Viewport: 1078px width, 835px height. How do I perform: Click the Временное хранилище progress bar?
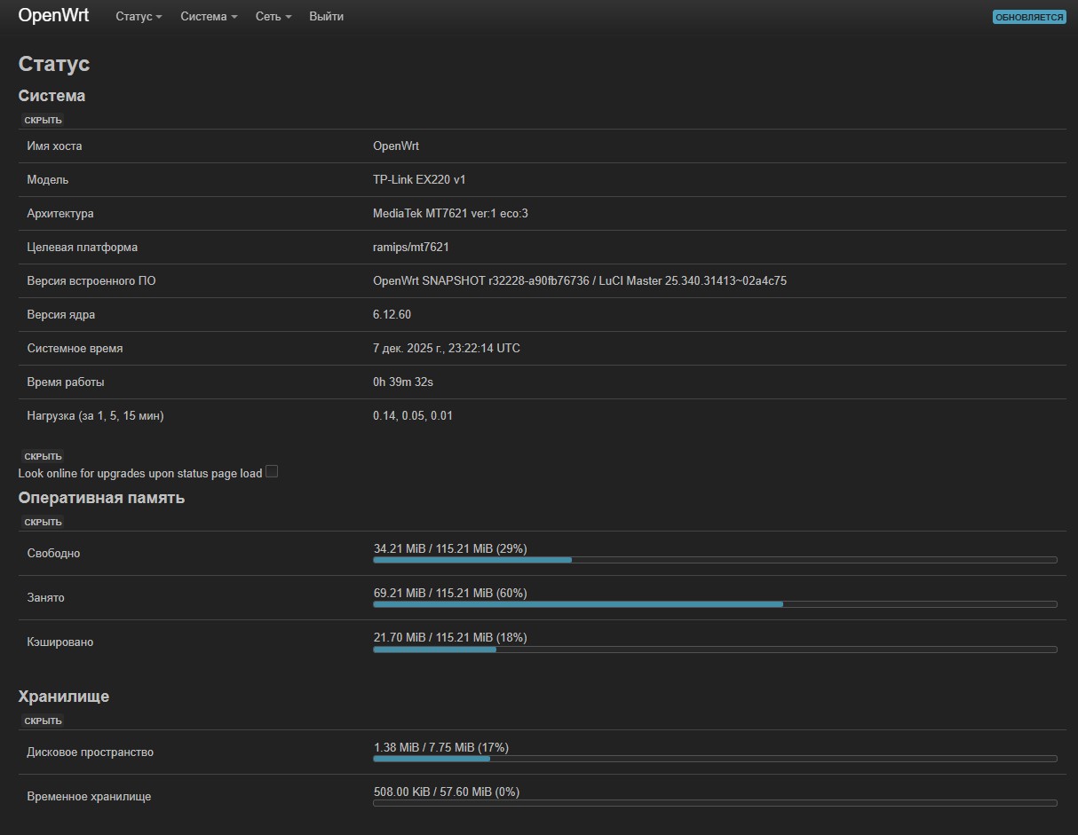(715, 803)
